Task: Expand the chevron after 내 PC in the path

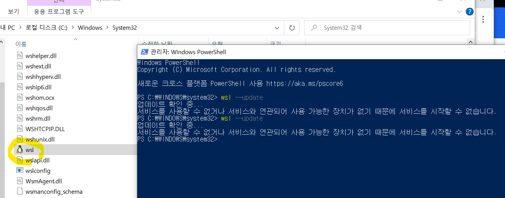Action: (x=21, y=28)
